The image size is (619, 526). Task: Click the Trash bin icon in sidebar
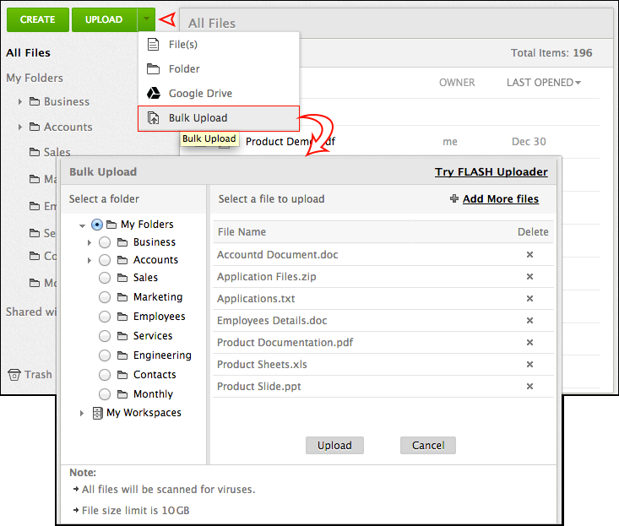(14, 375)
